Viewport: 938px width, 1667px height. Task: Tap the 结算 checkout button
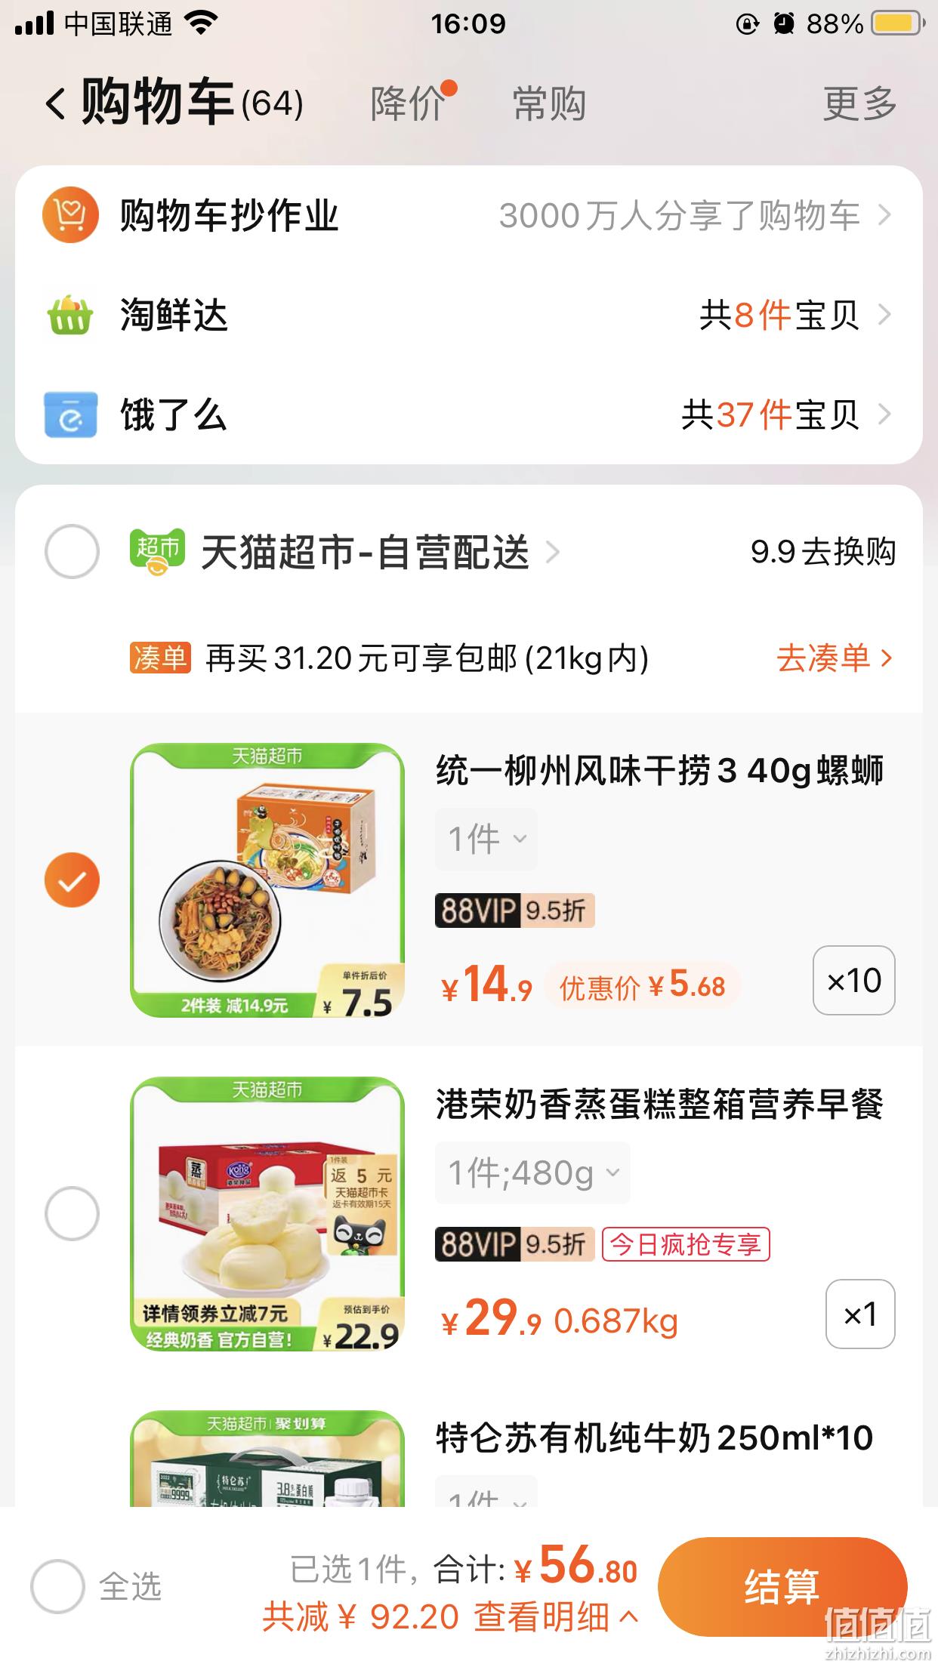tap(782, 1586)
